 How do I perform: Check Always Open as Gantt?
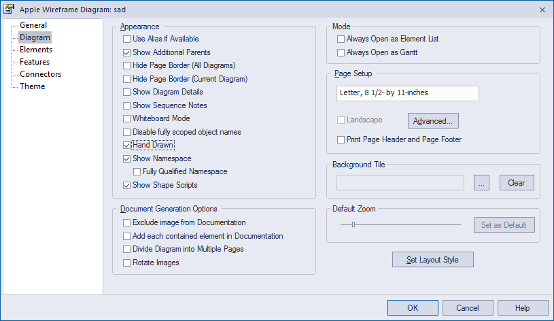(x=341, y=52)
